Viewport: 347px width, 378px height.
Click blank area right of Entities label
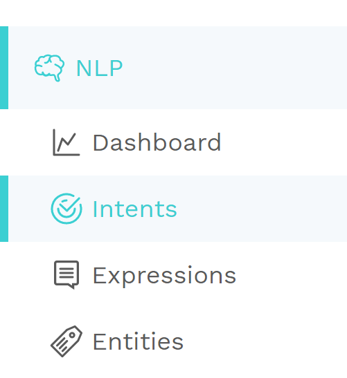coord(263,341)
